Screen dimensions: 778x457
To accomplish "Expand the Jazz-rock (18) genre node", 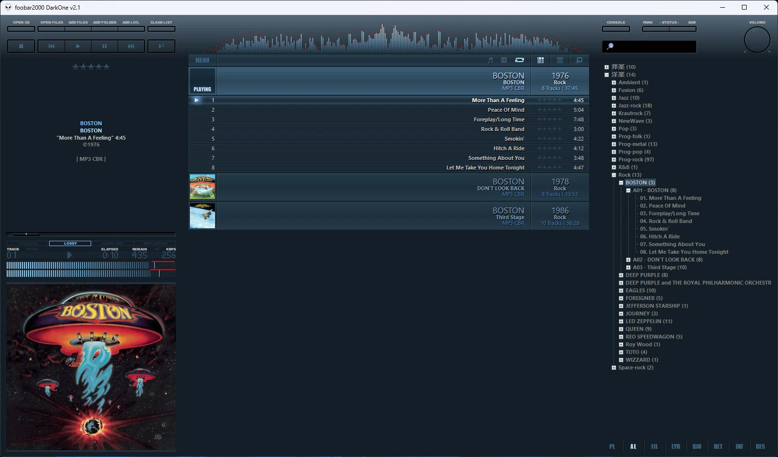I will [614, 105].
